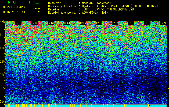Click the 1.0 kHz axis label
The height and width of the screenshot is (107, 169).
pos(2,48)
